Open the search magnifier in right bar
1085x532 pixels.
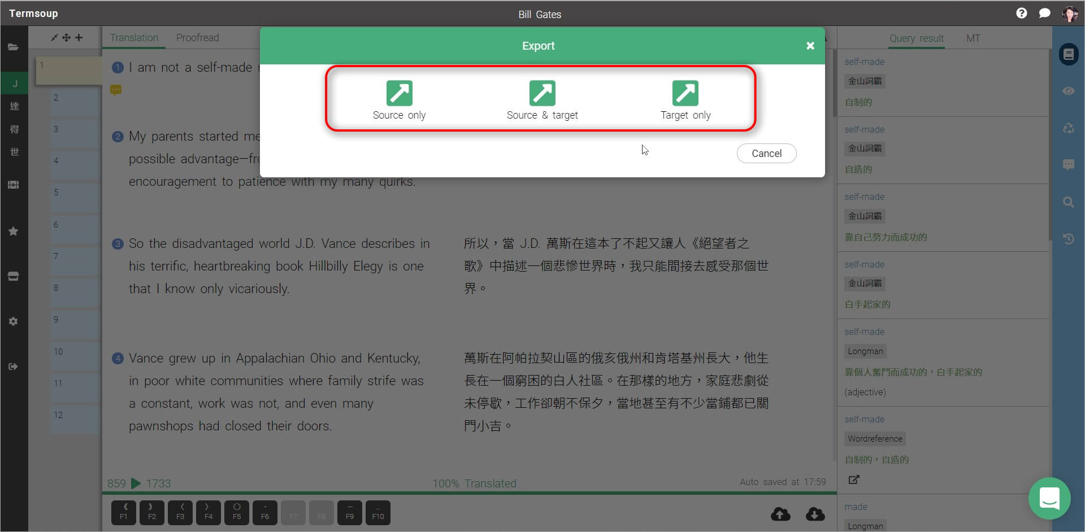tap(1068, 202)
